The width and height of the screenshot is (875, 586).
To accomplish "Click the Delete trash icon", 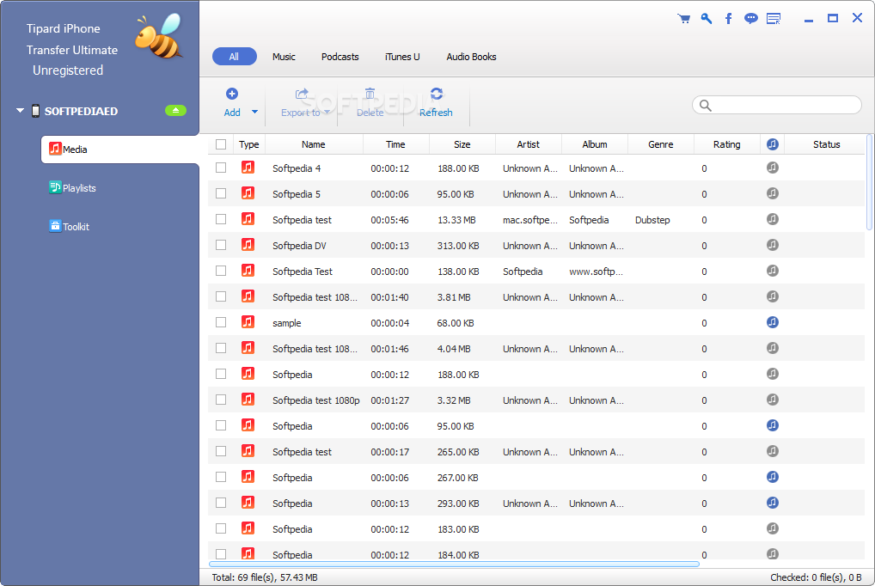I will click(370, 94).
